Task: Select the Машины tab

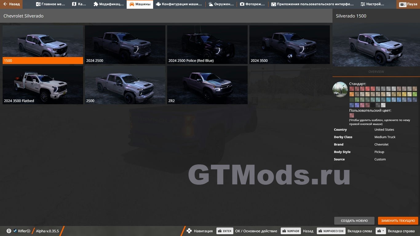Action: 140,4
